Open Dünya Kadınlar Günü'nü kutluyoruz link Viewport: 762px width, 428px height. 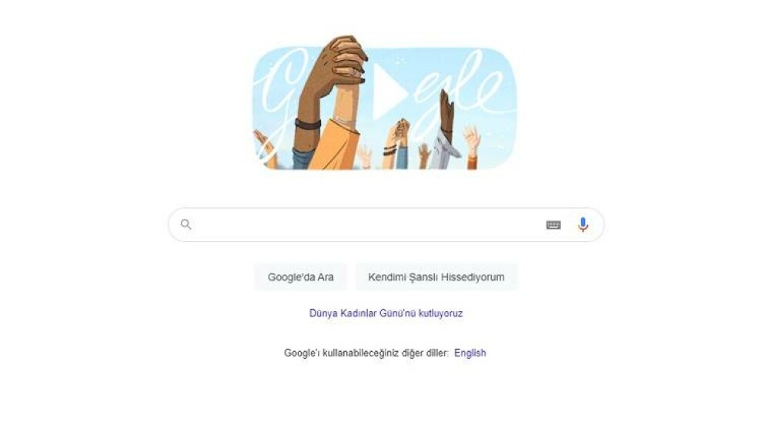click(x=386, y=313)
